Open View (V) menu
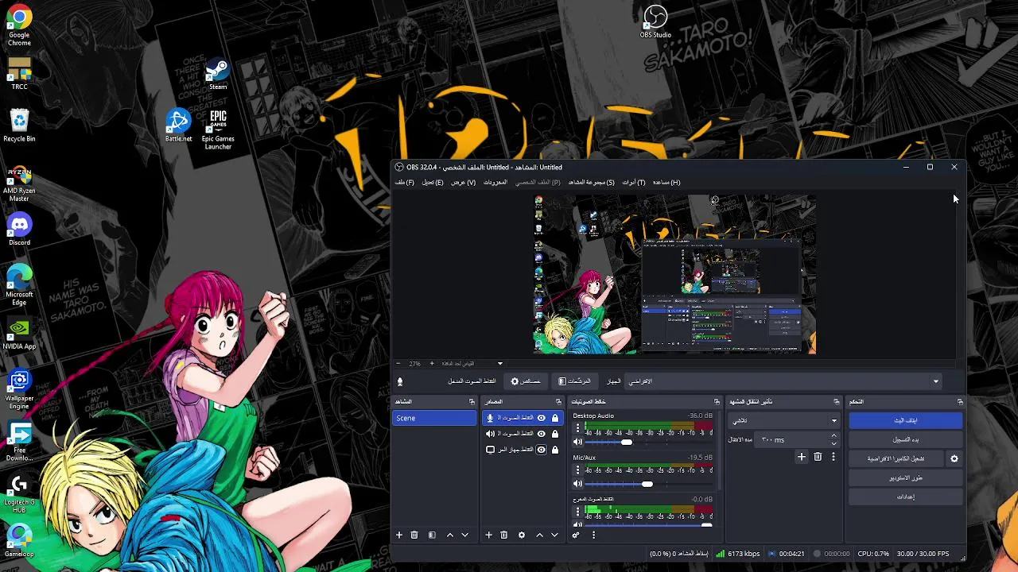 463,183
